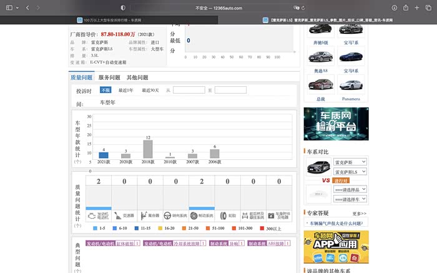This screenshot has height=273, width=437.
Task: Switch to the 服务问题 tab
Action: tap(109, 77)
